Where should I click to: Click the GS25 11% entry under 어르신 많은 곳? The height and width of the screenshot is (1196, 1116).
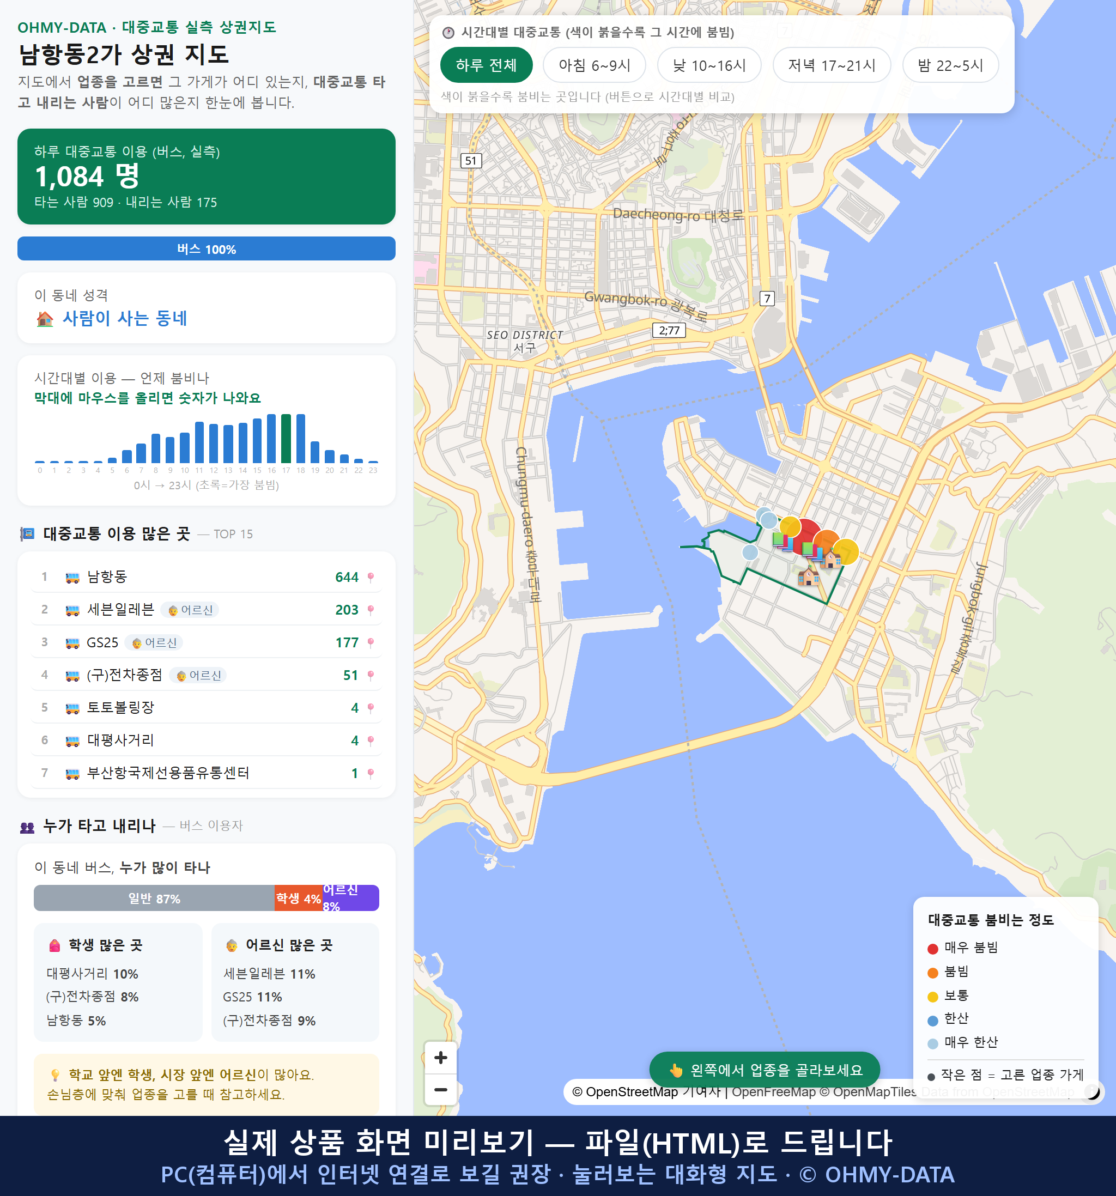click(252, 997)
